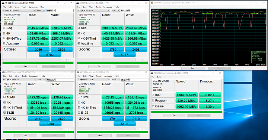Click Abort in the Copy-Benchmark window
The image size is (268, 140).
tap(199, 115)
